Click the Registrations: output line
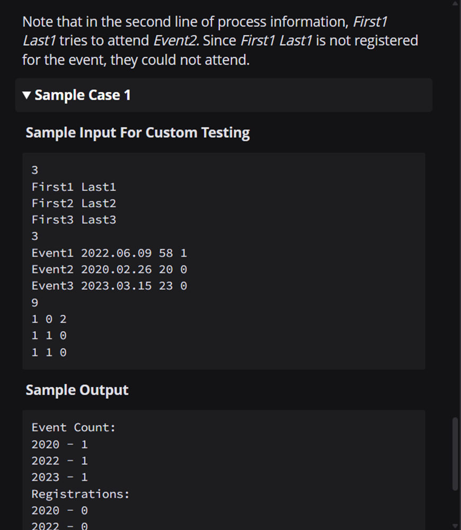This screenshot has width=461, height=530. coord(81,494)
